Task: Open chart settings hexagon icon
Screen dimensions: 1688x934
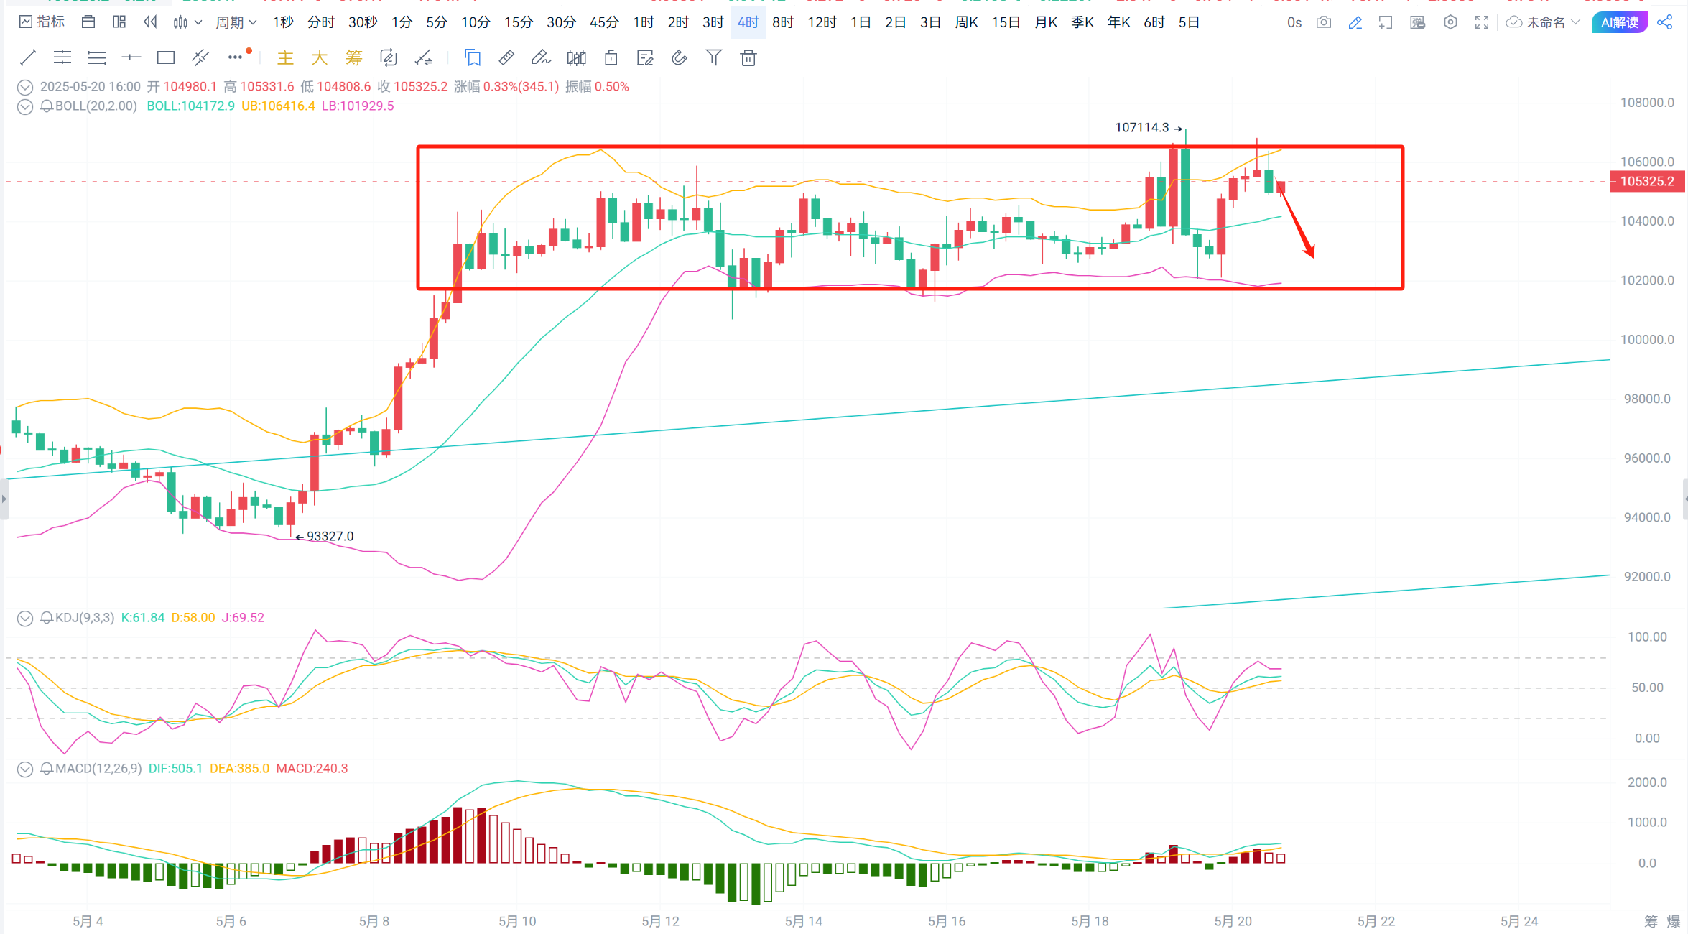Action: [x=1450, y=22]
